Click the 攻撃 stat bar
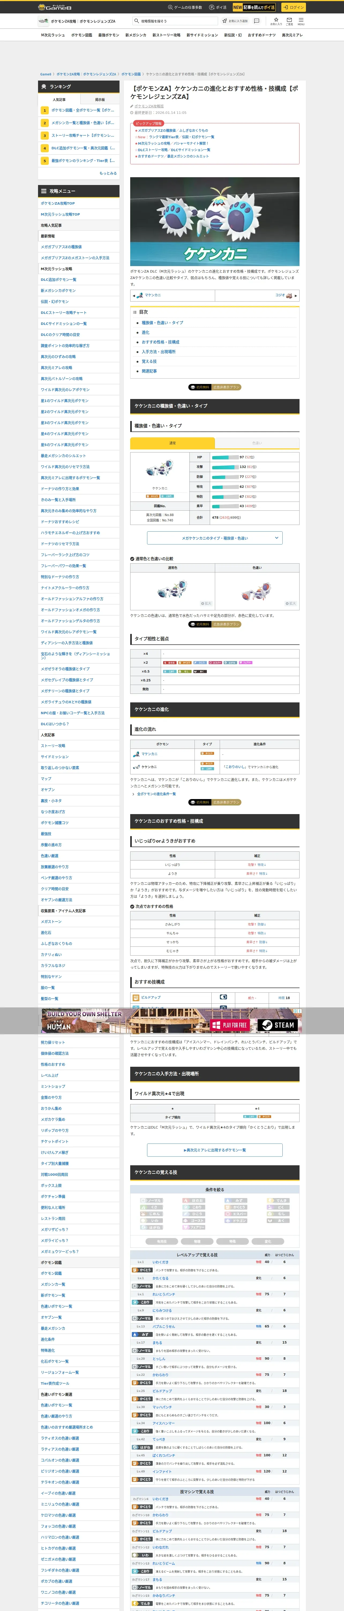The width and height of the screenshot is (344, 1611). click(x=225, y=467)
